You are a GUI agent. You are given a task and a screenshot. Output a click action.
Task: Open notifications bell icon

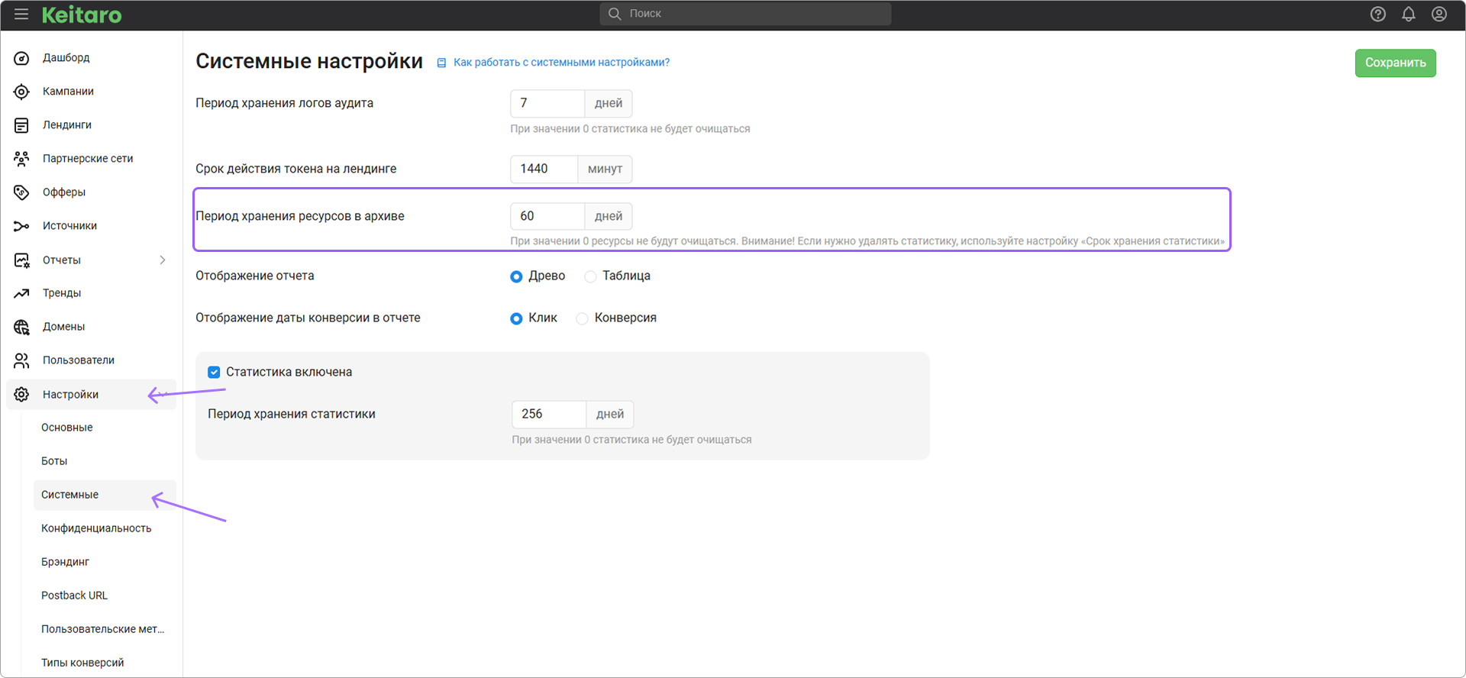click(x=1408, y=15)
